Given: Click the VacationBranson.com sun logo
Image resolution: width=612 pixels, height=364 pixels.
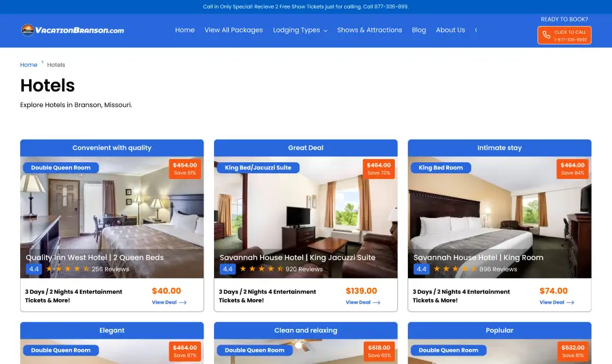Looking at the screenshot, I should [x=28, y=30].
